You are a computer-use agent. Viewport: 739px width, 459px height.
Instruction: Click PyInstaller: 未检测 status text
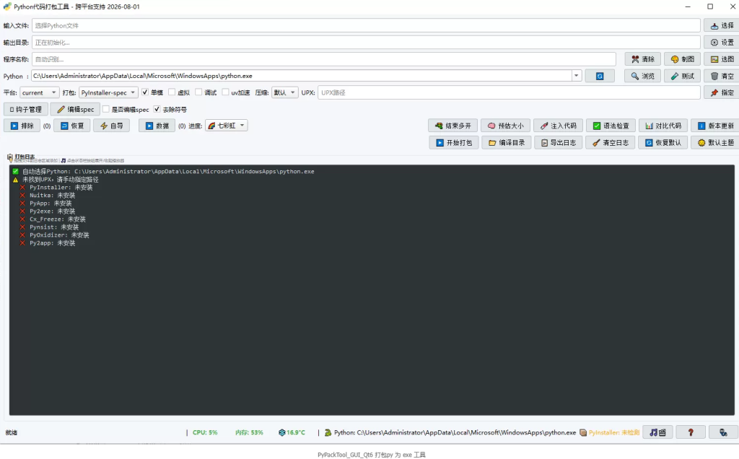click(613, 432)
